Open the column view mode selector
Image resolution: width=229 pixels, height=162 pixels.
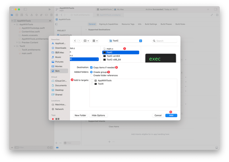point(86,41)
